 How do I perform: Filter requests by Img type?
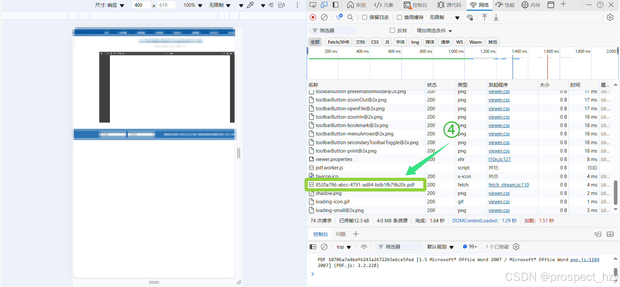point(415,42)
